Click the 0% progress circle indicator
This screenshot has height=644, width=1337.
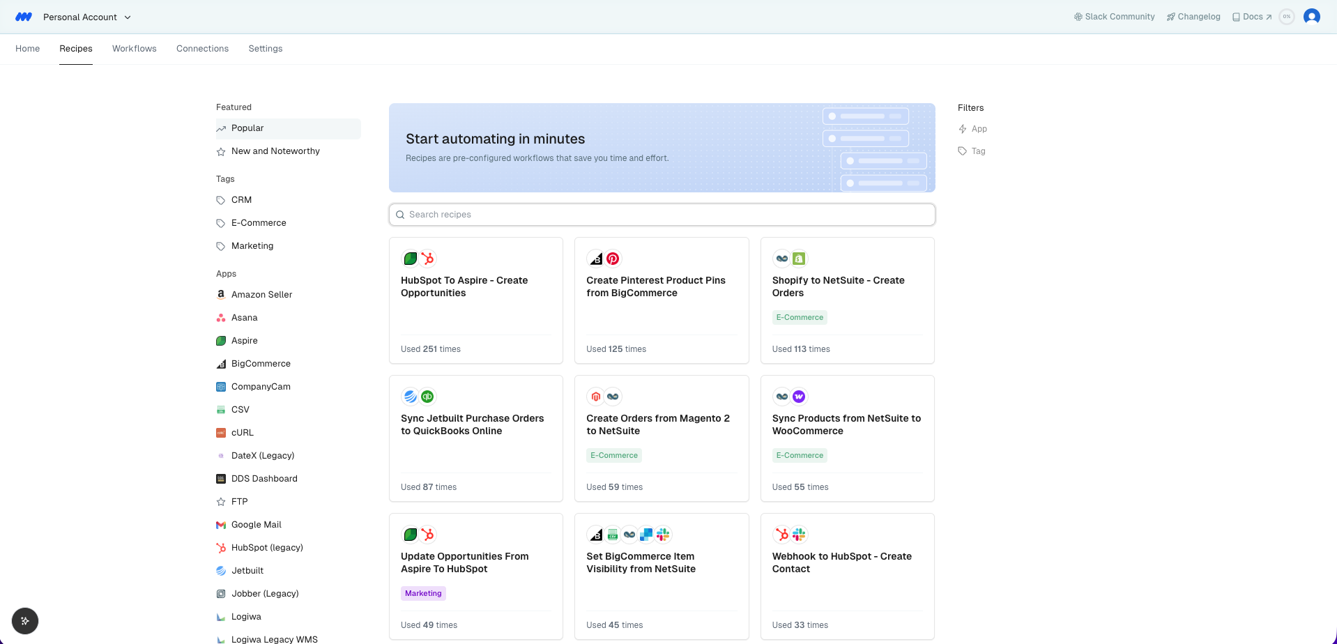coord(1287,17)
